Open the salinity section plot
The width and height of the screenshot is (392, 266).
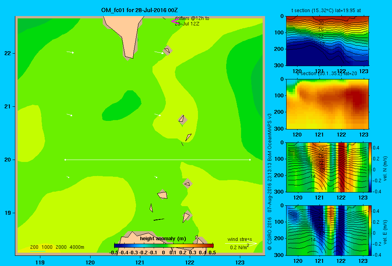click(x=327, y=104)
